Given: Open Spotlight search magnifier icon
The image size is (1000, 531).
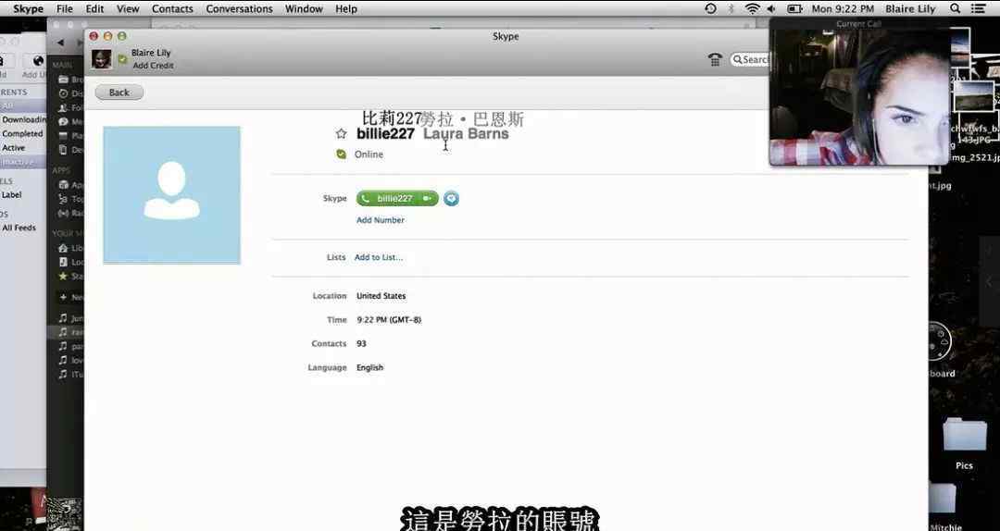Looking at the screenshot, I should click(x=955, y=9).
